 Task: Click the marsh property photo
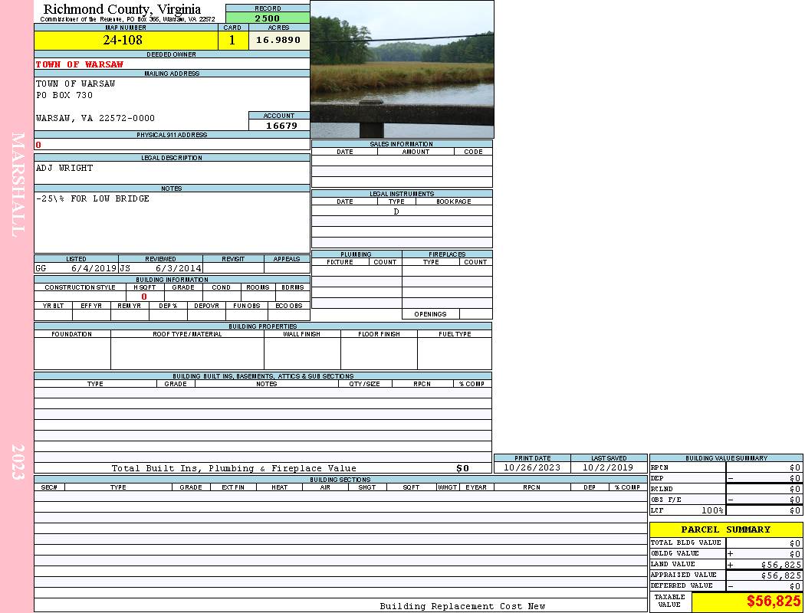click(x=402, y=69)
